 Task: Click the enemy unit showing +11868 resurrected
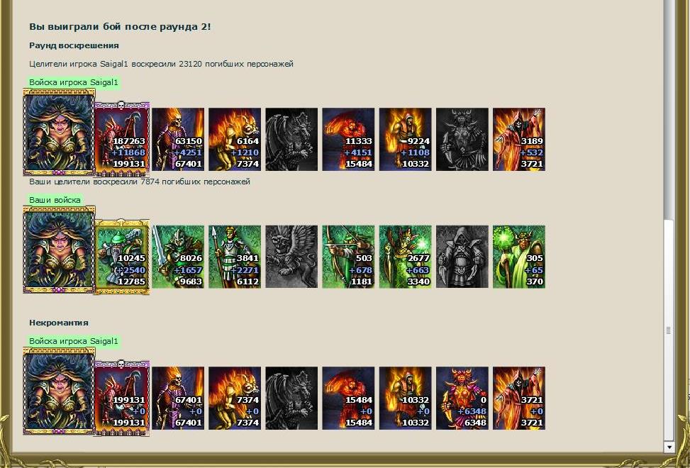tap(123, 139)
